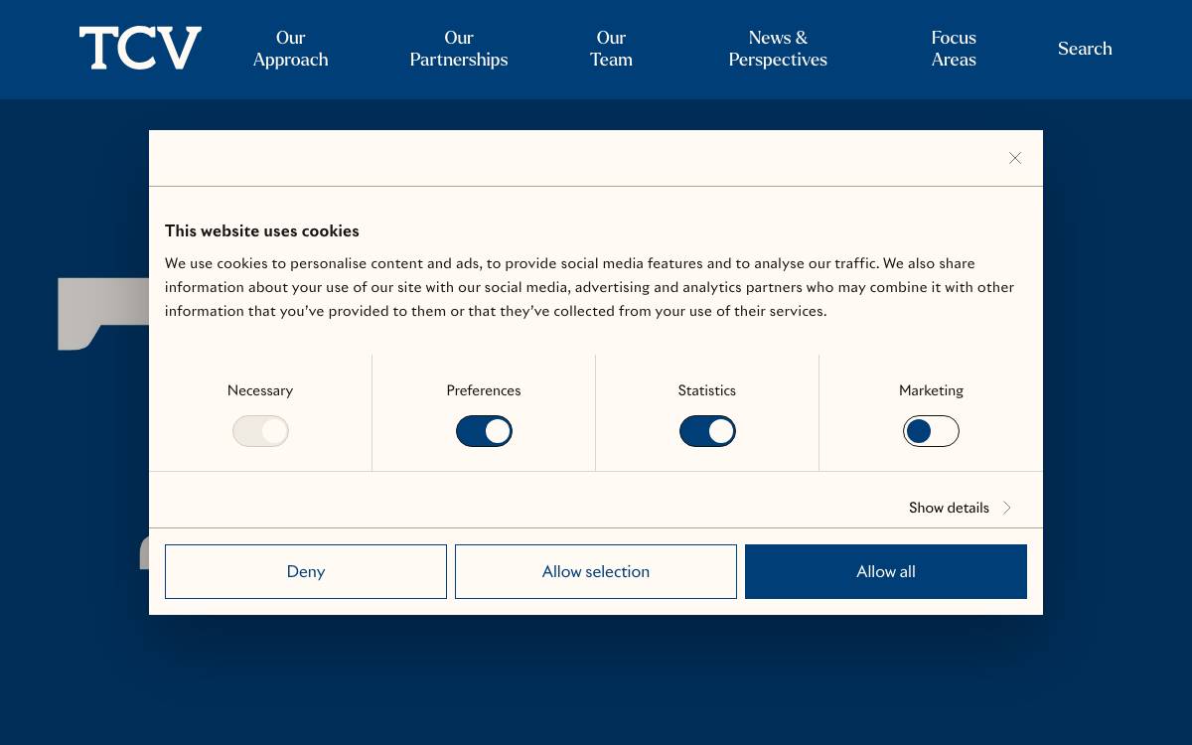Click the Marketing label

[931, 390]
